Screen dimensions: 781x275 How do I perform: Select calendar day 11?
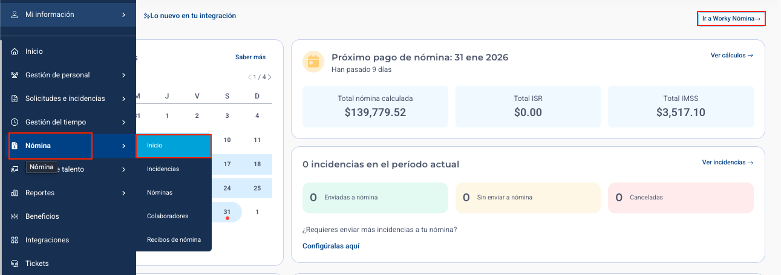[257, 140]
